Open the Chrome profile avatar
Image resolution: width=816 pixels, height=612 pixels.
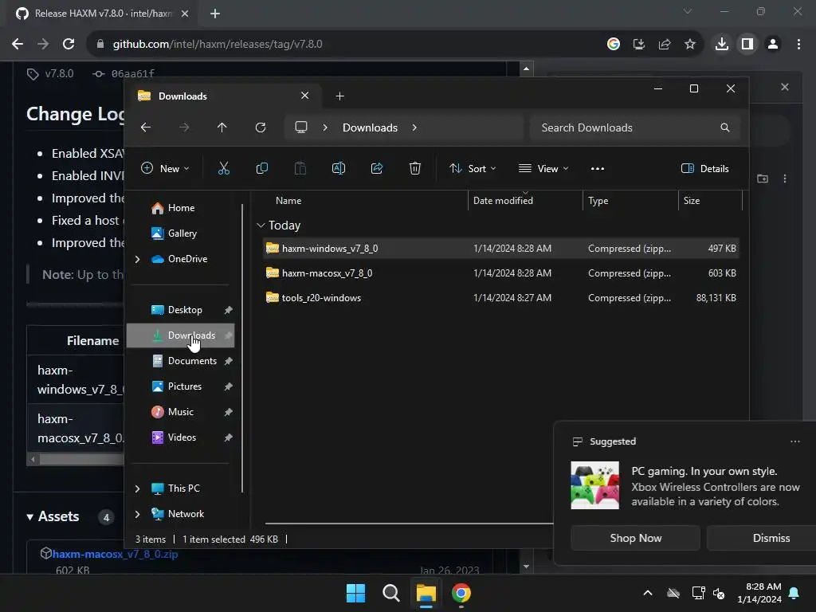(x=773, y=44)
